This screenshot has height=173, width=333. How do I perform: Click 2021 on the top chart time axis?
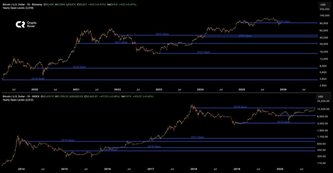coord(76,90)
